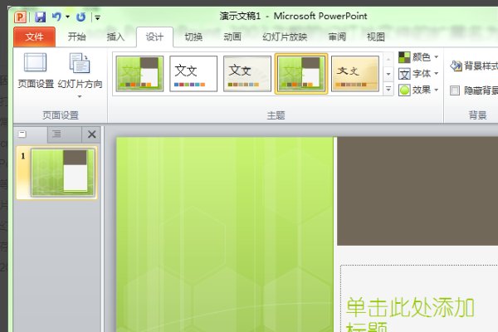This screenshot has height=332, width=498.
Task: Open the 颜色 theme colors dropdown
Action: point(418,57)
